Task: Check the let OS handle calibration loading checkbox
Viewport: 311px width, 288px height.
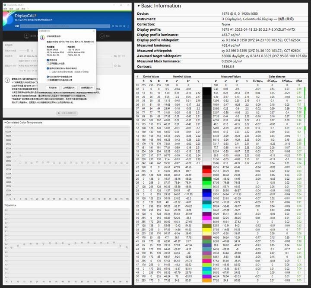Action: pyautogui.click(x=51, y=71)
